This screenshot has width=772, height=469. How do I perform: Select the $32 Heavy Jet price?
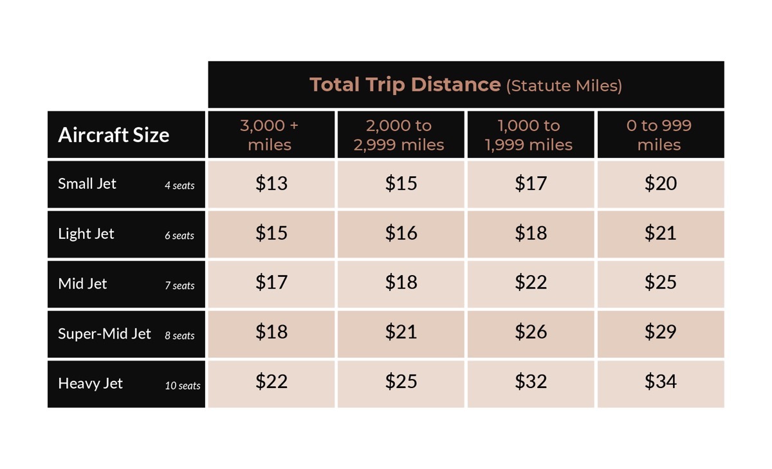pyautogui.click(x=531, y=383)
